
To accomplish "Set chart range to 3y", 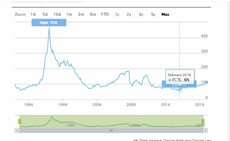I will 141,14.
